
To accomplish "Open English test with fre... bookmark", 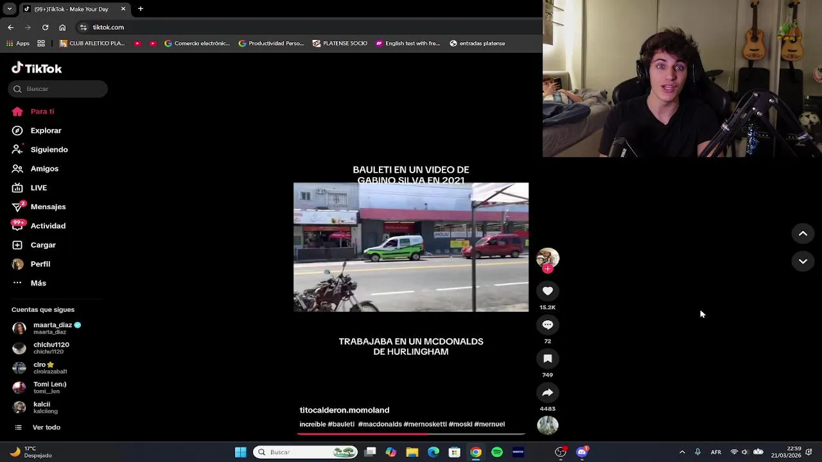I will tap(407, 44).
